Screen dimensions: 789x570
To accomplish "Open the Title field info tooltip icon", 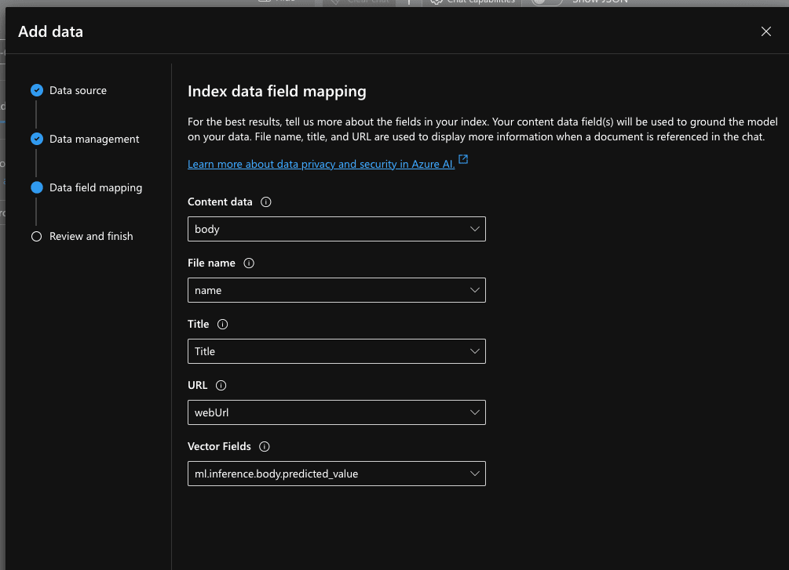I will click(222, 324).
